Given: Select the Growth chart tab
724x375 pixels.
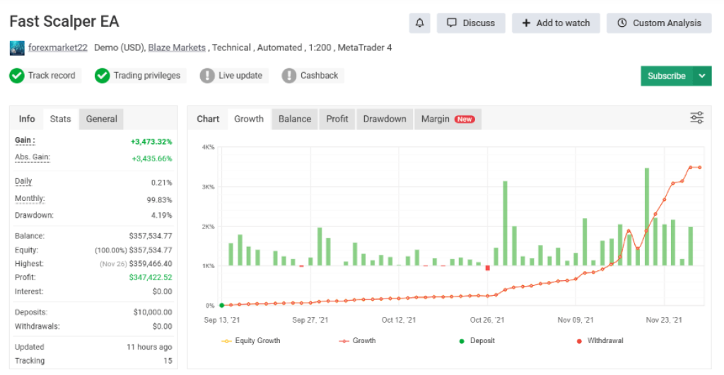Looking at the screenshot, I should coord(249,119).
